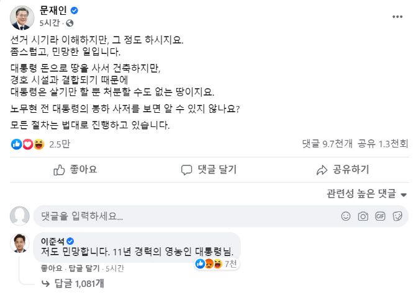Image resolution: width=416 pixels, height=295 pixels.
Task: Like 이준석's comment with 좋아요
Action: [51, 268]
